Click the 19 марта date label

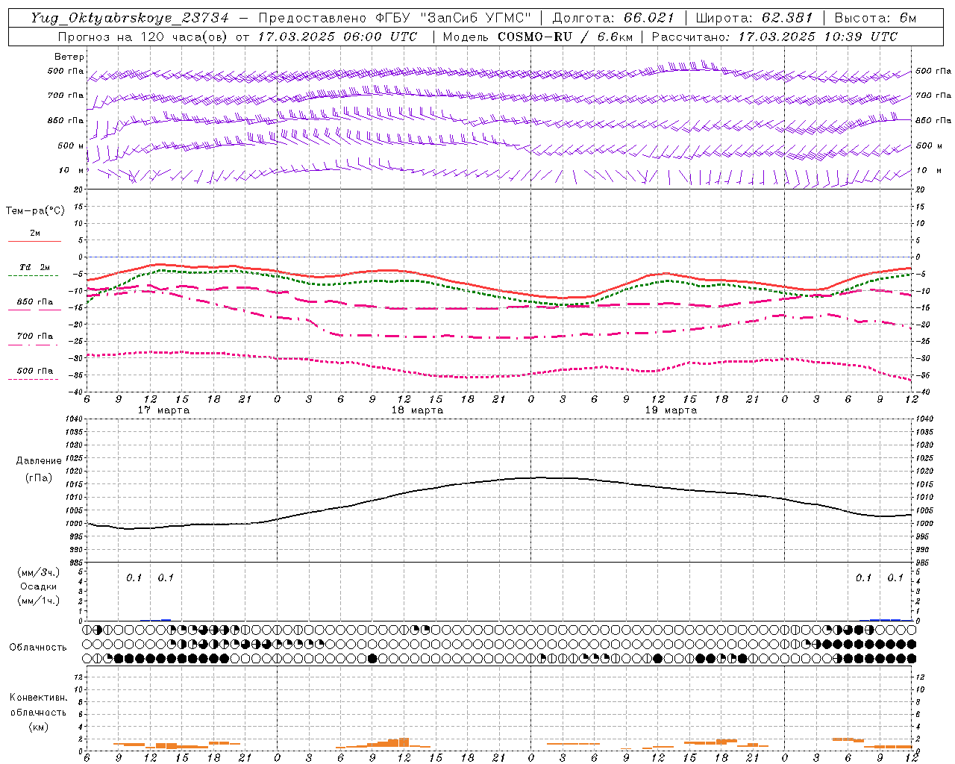point(671,410)
